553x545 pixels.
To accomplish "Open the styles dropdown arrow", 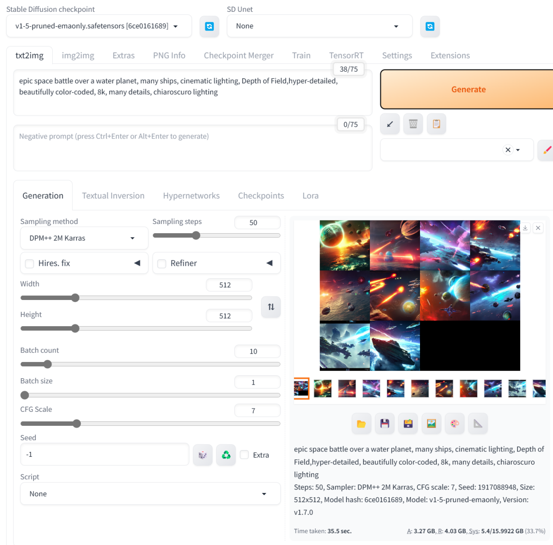I will (518, 150).
